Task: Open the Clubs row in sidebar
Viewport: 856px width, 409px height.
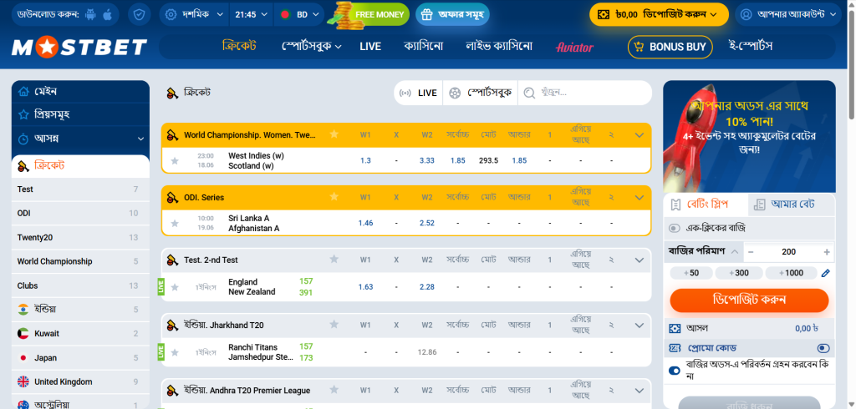Action: (80, 285)
